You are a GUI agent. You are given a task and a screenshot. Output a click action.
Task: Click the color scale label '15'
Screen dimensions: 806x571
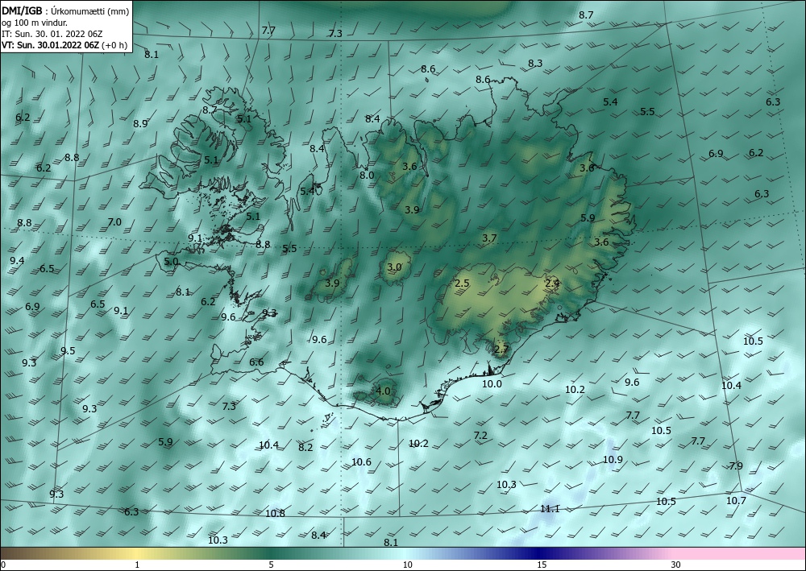(542, 565)
